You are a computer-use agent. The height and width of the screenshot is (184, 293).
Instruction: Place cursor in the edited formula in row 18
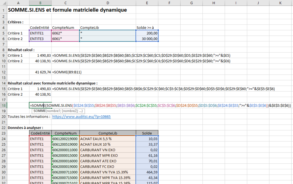[143, 106]
